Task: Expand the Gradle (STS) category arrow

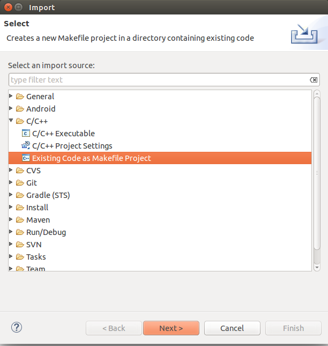Action: [x=11, y=194]
